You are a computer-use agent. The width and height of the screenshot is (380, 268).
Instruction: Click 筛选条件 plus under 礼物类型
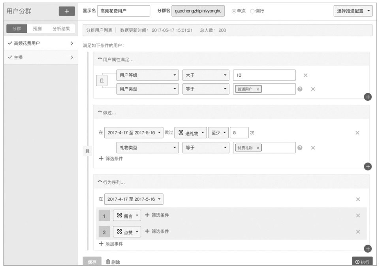click(x=111, y=159)
